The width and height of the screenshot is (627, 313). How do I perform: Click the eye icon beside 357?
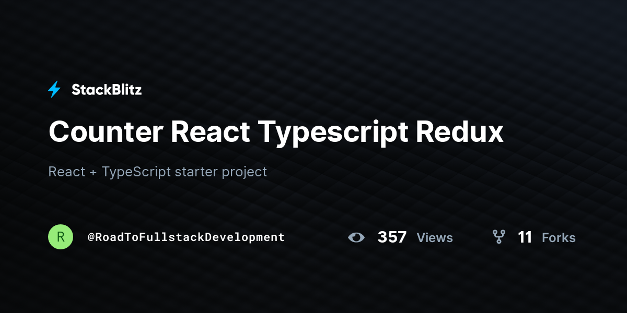point(356,237)
